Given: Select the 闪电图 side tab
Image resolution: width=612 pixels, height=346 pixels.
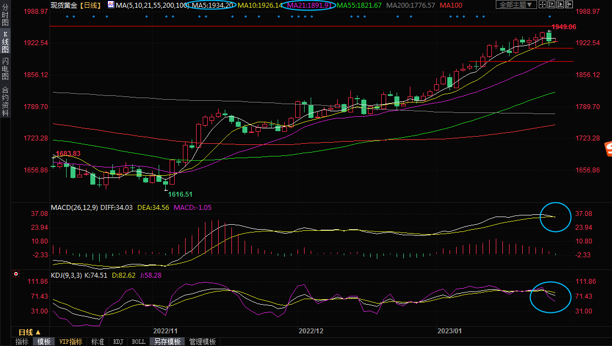Looking at the screenshot, I should (x=5, y=69).
